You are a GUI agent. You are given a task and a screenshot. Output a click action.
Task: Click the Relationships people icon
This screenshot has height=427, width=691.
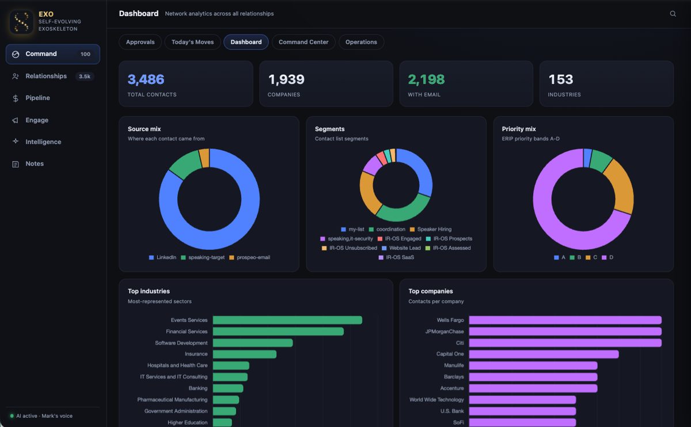coord(16,76)
